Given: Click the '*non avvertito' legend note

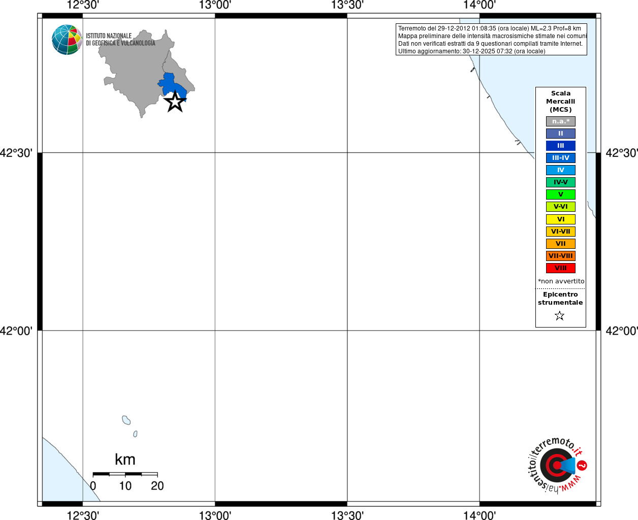Looking at the screenshot, I should click(x=561, y=281).
